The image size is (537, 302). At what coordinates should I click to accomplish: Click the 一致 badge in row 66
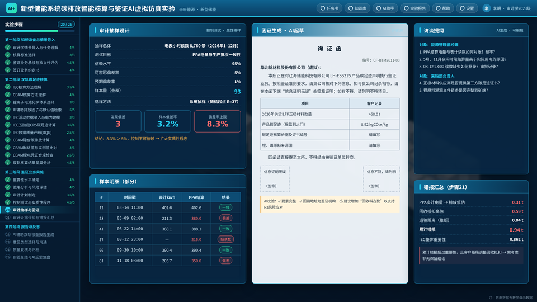[x=225, y=250]
